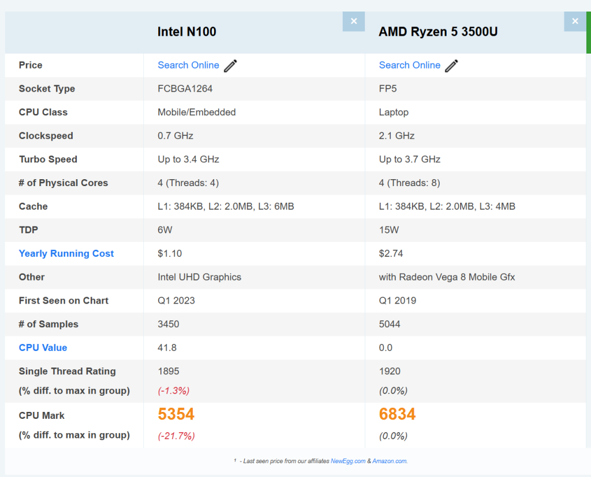
Task: Click the red -21.7% difference value
Action: coord(176,436)
